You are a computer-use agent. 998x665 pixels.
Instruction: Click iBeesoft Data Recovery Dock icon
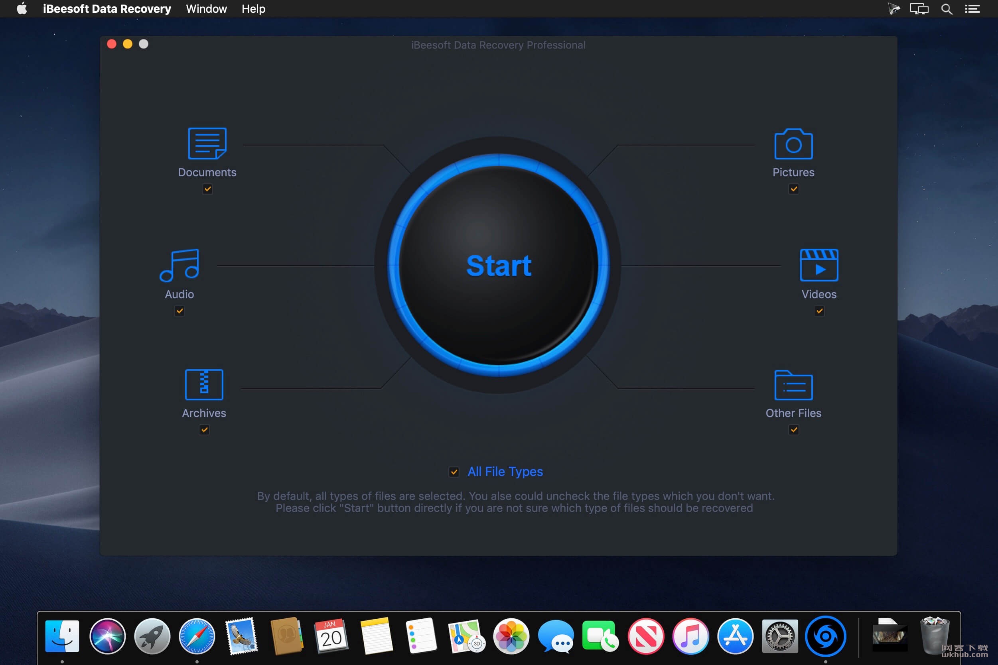click(825, 636)
